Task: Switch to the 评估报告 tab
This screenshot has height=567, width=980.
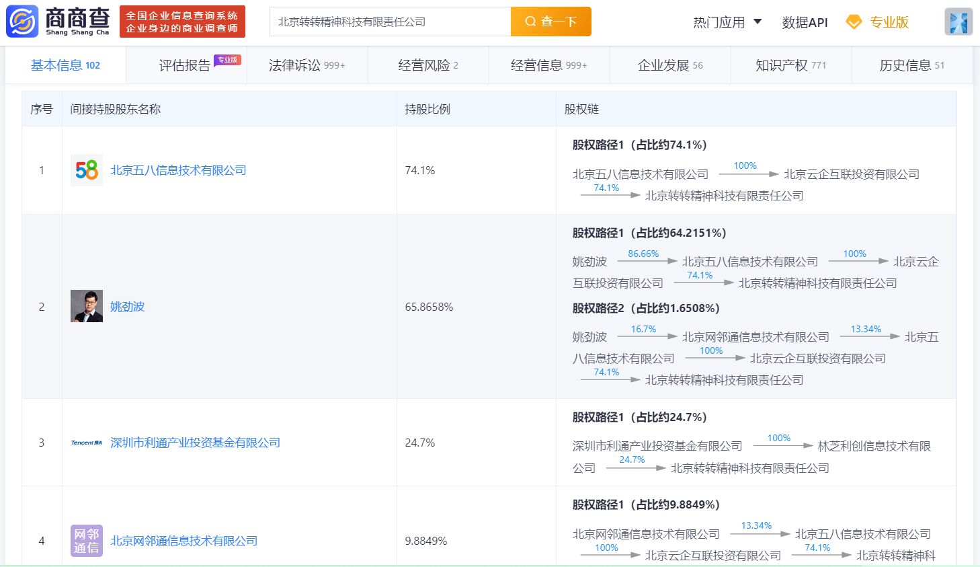Action: [185, 65]
